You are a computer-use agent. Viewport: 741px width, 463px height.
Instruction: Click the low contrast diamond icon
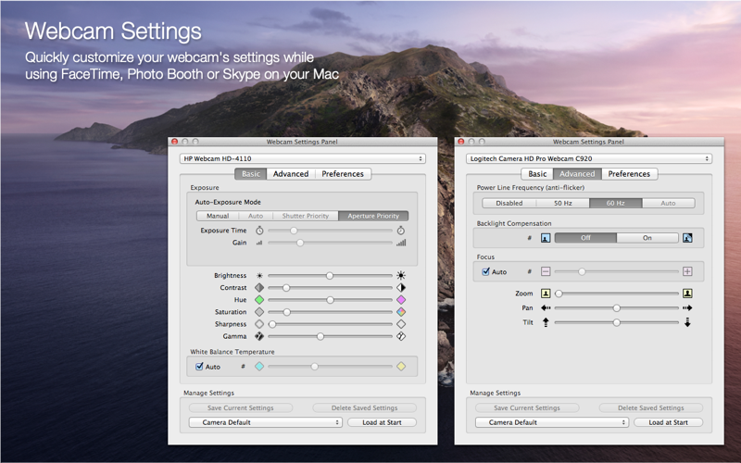pos(259,287)
